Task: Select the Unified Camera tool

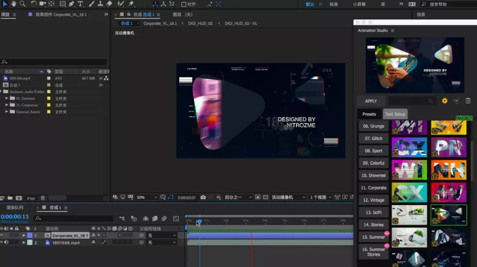Action: pos(42,4)
